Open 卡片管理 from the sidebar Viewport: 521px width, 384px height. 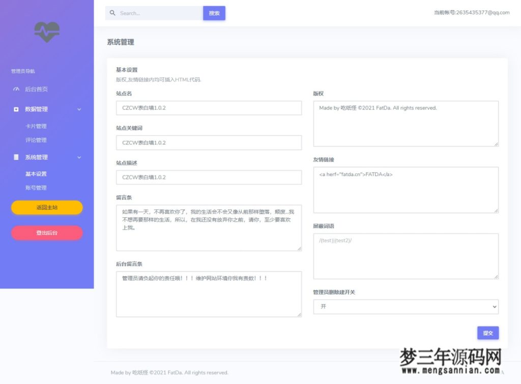tap(36, 126)
